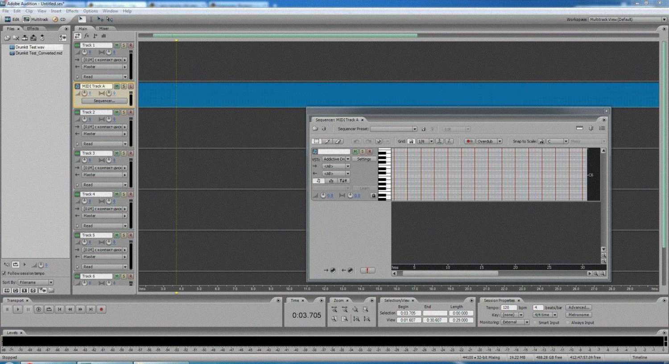Click the Rewind button in Transport
The image size is (669, 364).
[x=70, y=309]
